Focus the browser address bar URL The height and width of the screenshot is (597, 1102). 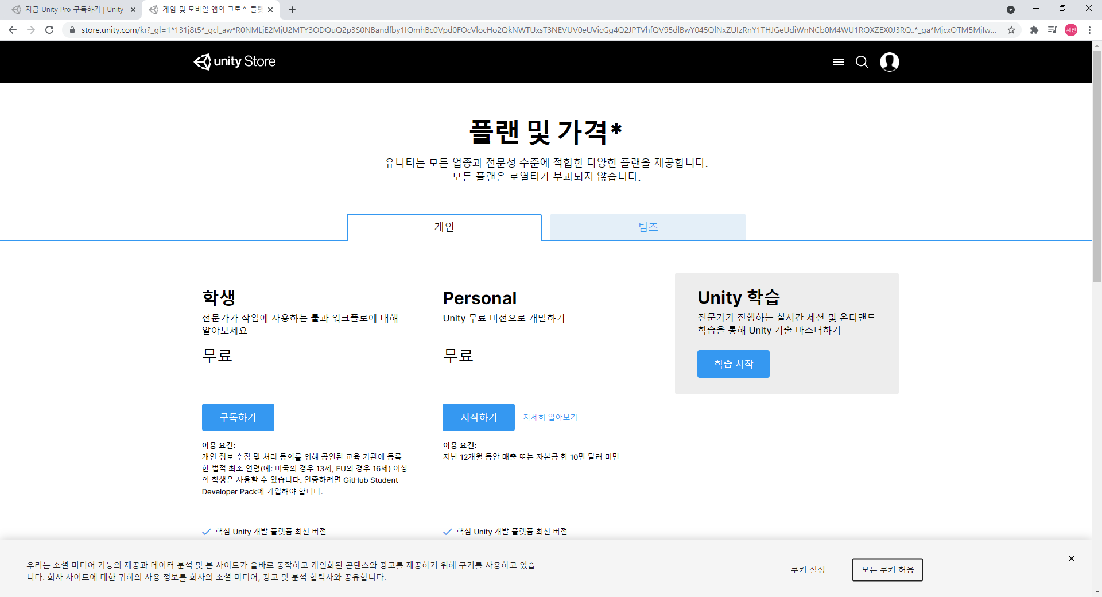[538, 30]
